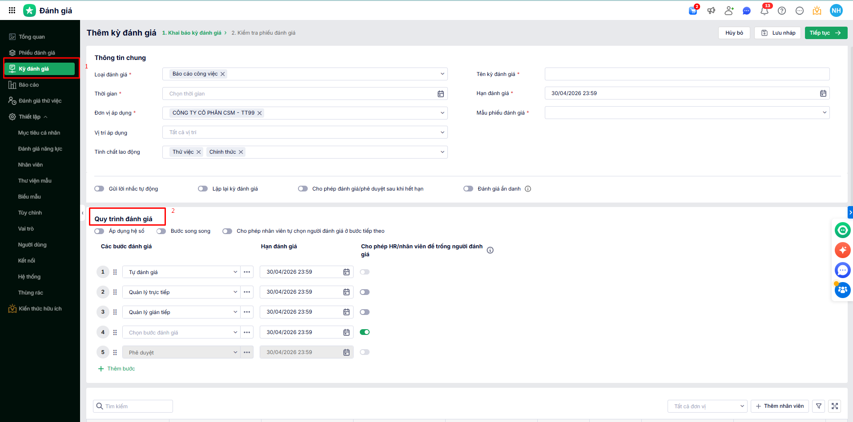Open Phiếu đánh giá sidebar menu
The height and width of the screenshot is (422, 853).
pos(36,53)
